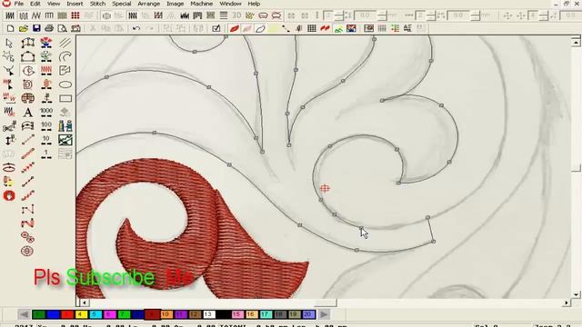Select the arrow Select Object tool
Image resolution: width=582 pixels, height=327 pixels.
pos(9,43)
